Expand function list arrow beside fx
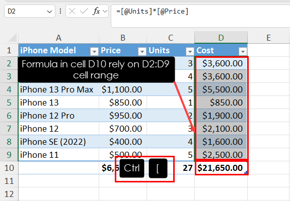The image size is (290, 201). (x=105, y=11)
